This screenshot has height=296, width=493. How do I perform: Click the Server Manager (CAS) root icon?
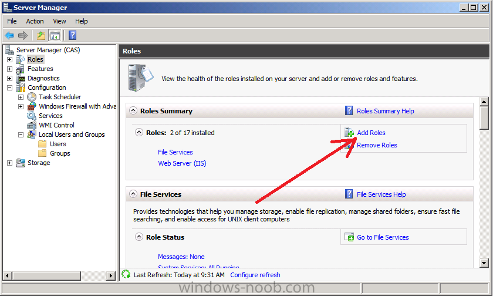click(x=9, y=50)
